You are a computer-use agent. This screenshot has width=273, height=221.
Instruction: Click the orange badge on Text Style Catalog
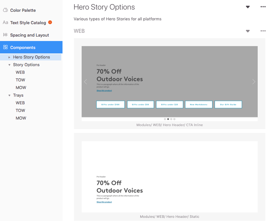[x=50, y=22]
